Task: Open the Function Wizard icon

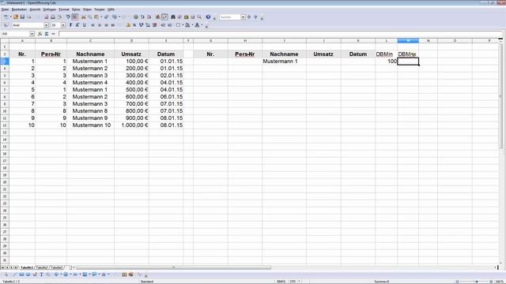Action: [40, 34]
